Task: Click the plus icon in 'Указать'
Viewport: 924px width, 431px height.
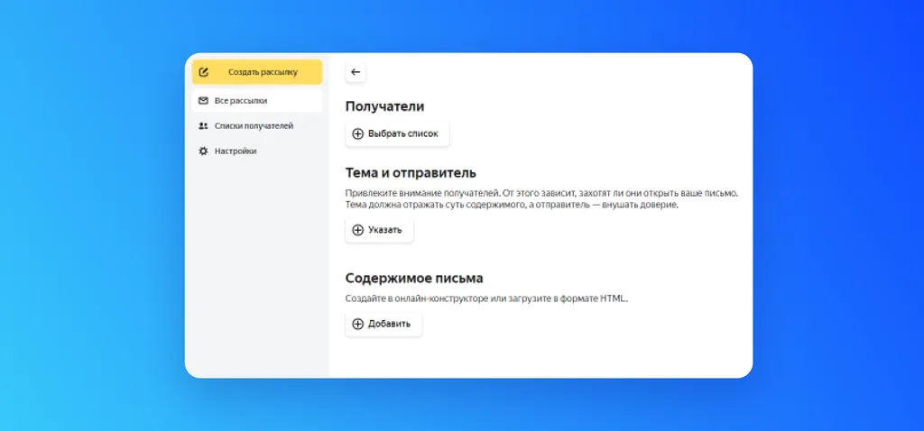Action: 357,230
